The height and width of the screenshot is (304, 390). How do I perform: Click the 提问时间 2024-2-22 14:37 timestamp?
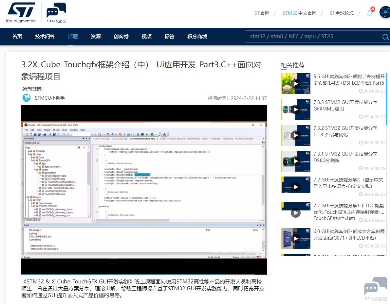(237, 98)
